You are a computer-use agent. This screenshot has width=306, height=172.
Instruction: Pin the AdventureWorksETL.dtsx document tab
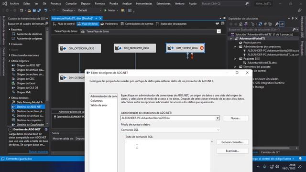pyautogui.click(x=96, y=18)
